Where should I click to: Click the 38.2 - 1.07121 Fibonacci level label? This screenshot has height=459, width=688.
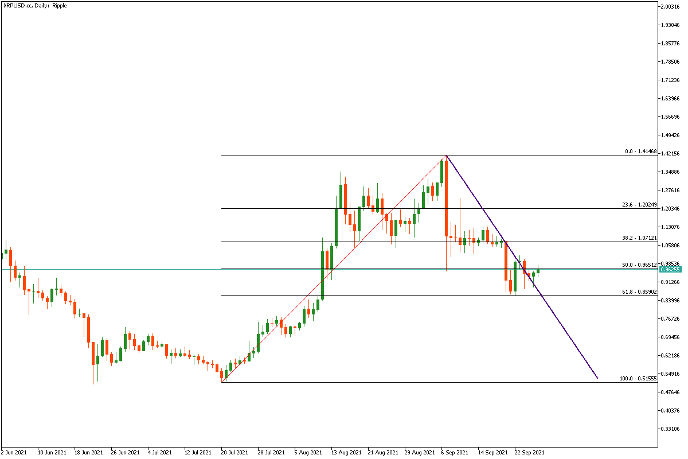coord(639,238)
